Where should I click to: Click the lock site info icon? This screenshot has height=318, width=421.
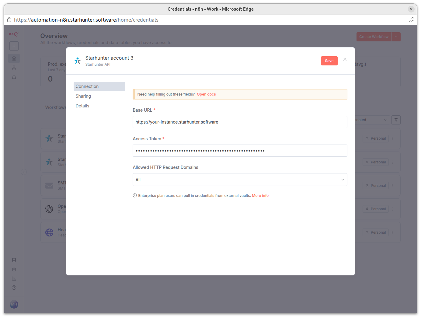[x=9, y=20]
